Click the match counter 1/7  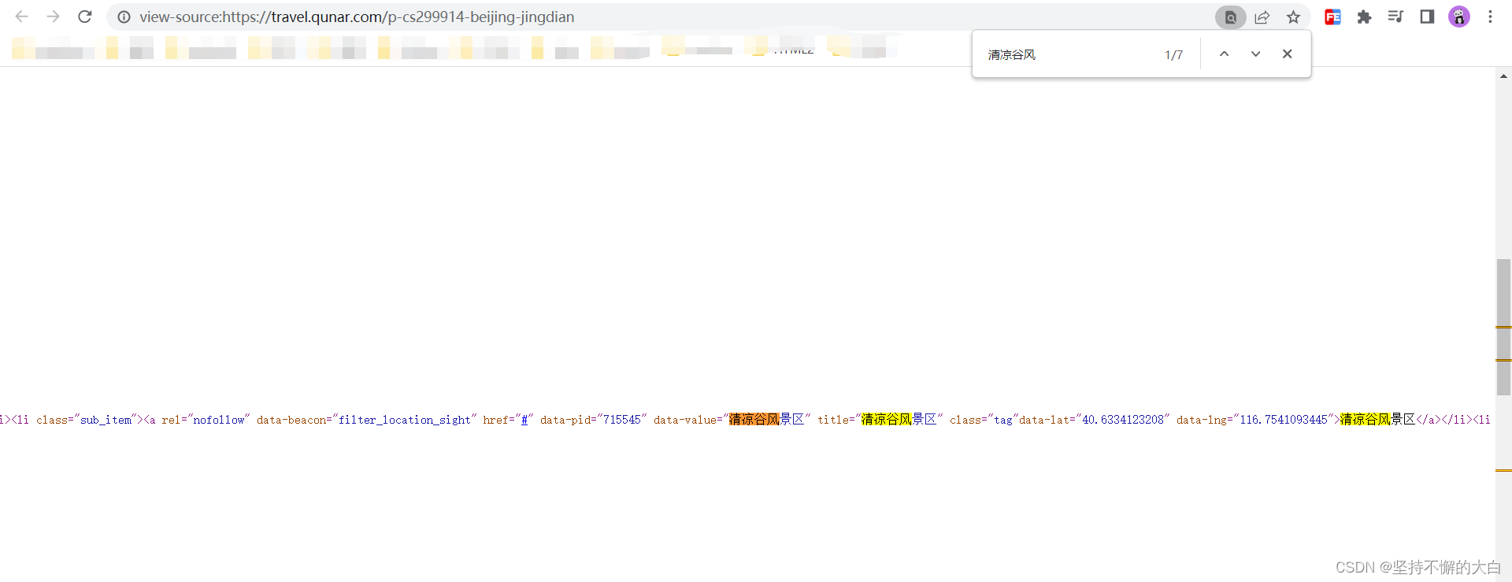coord(1173,55)
